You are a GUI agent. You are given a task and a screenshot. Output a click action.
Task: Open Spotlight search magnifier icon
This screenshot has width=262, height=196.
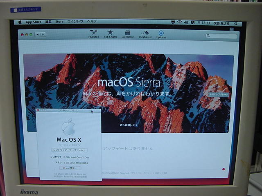236,24
